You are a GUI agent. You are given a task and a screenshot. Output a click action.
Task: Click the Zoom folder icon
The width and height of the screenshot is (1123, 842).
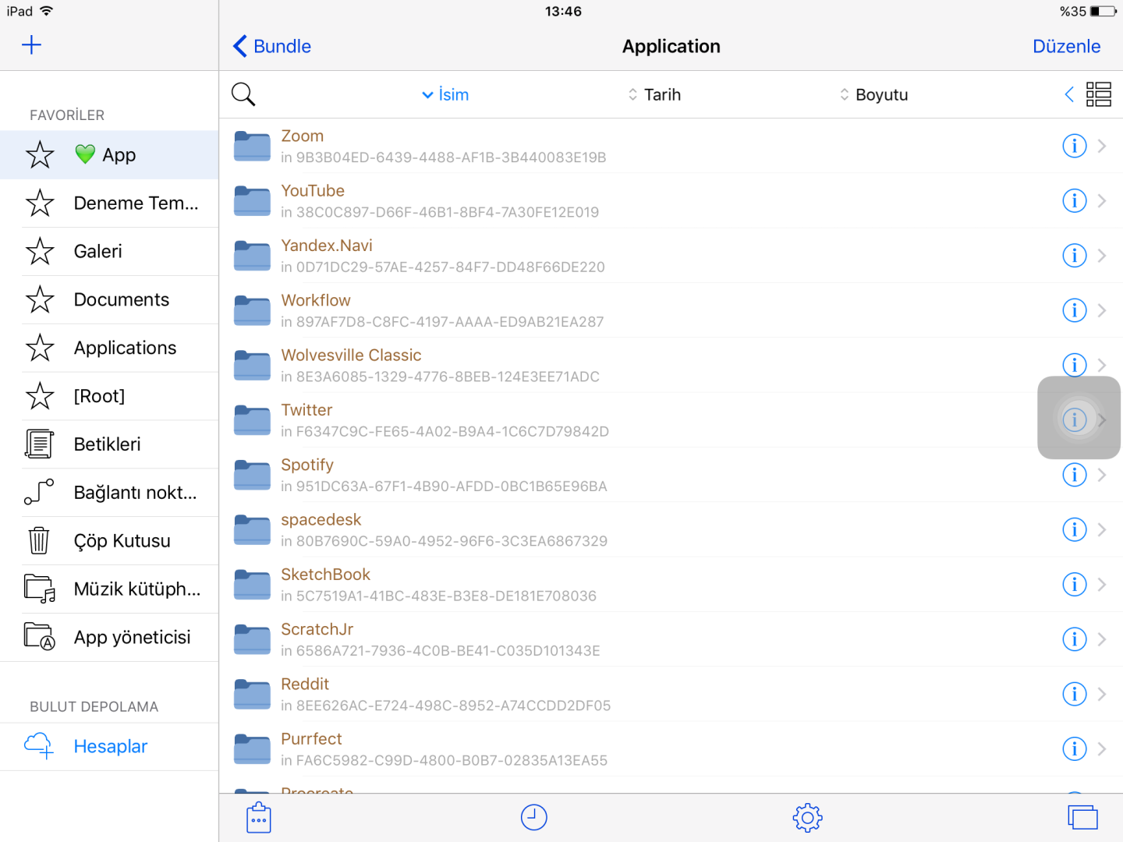(x=252, y=147)
